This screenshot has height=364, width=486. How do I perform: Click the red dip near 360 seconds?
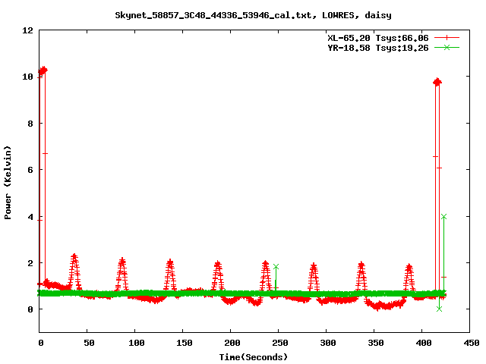383,306
